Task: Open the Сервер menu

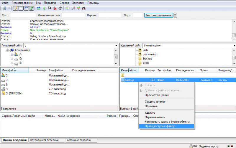Action: pos(64,3)
